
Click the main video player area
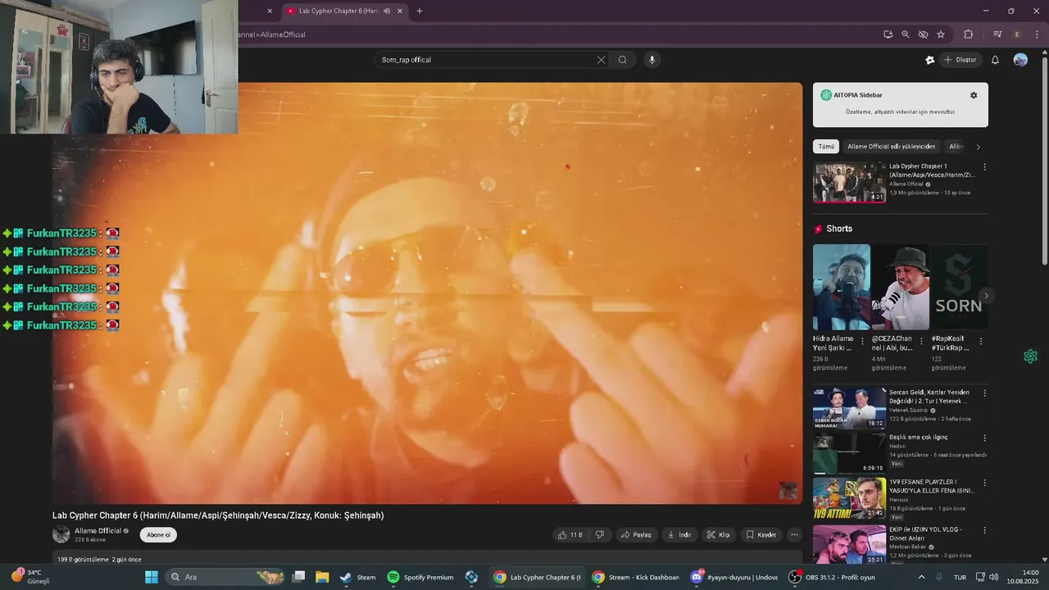click(x=427, y=293)
